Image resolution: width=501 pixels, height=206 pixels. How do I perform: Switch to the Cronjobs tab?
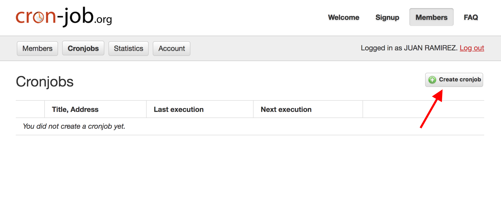83,48
